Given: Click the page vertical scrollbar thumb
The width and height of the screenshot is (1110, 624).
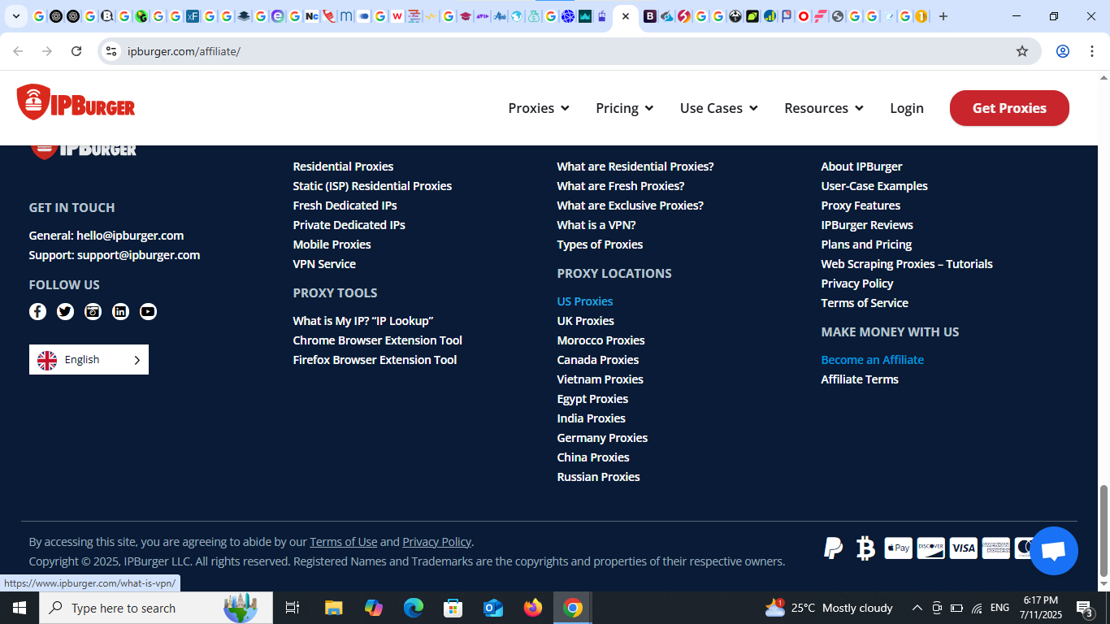Looking at the screenshot, I should coord(1103,530).
